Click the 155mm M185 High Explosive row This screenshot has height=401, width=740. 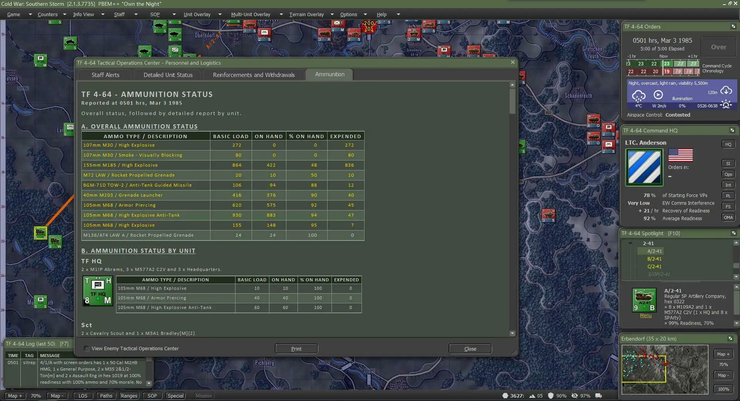pyautogui.click(x=223, y=165)
